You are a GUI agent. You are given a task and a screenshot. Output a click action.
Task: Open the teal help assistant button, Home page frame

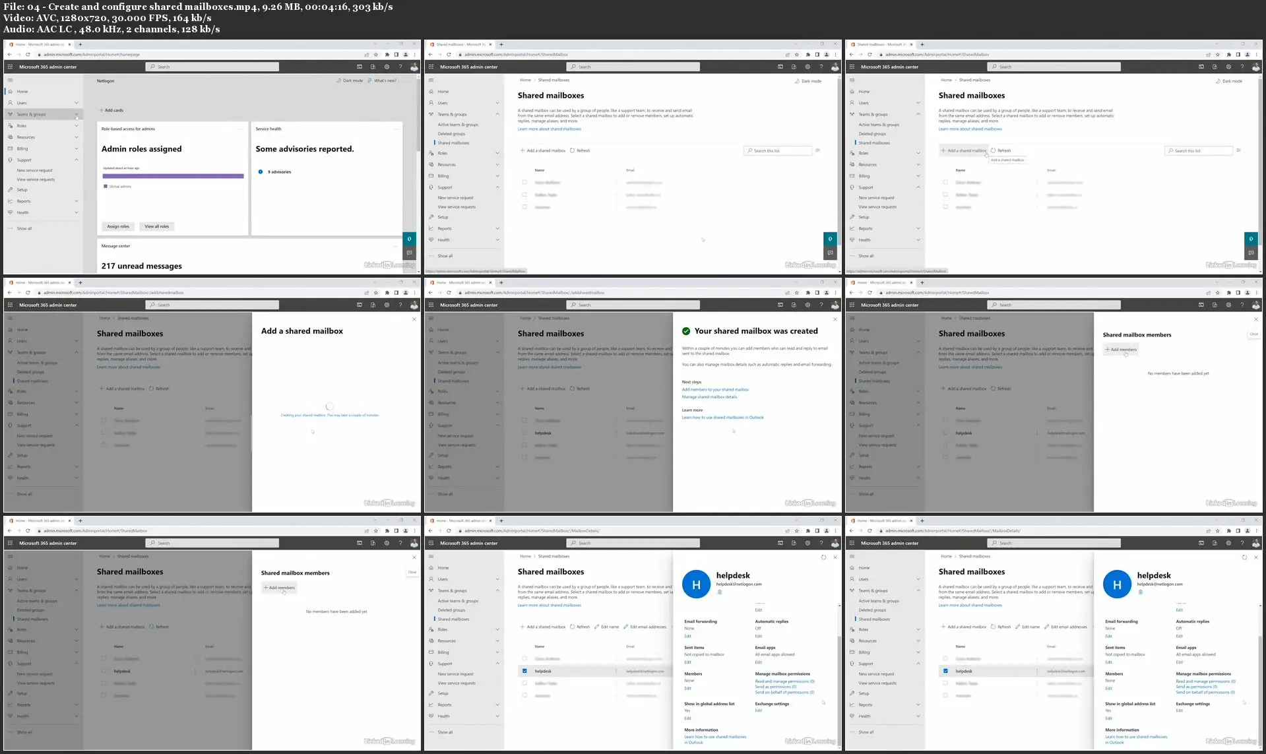(409, 239)
